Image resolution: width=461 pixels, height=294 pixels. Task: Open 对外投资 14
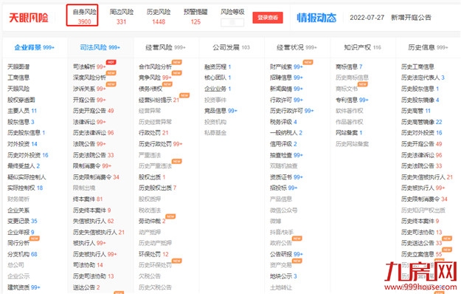(22, 144)
